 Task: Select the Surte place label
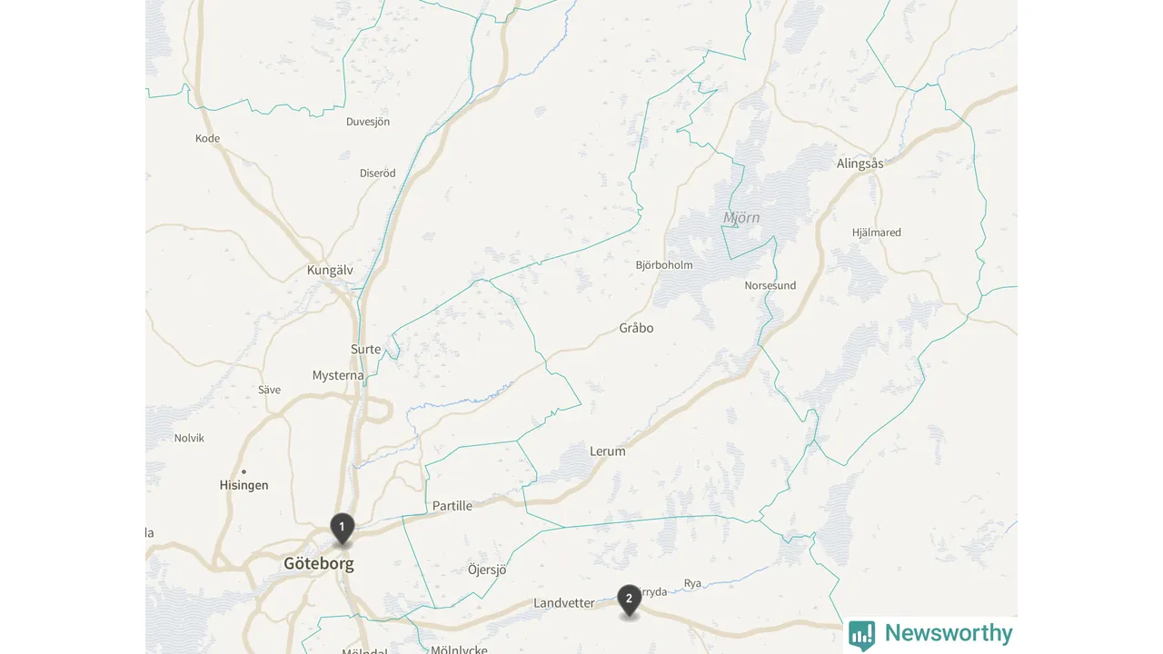click(366, 349)
